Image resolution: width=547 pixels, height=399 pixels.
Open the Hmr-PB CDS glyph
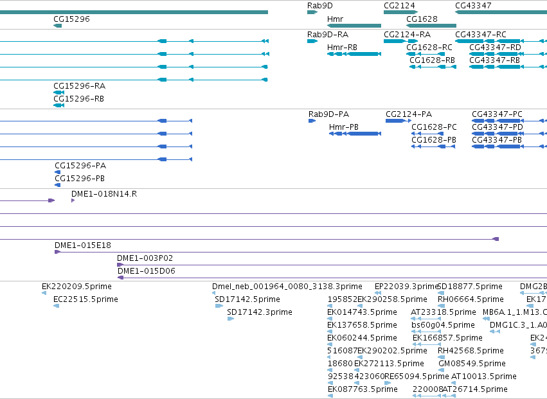pyautogui.click(x=355, y=134)
